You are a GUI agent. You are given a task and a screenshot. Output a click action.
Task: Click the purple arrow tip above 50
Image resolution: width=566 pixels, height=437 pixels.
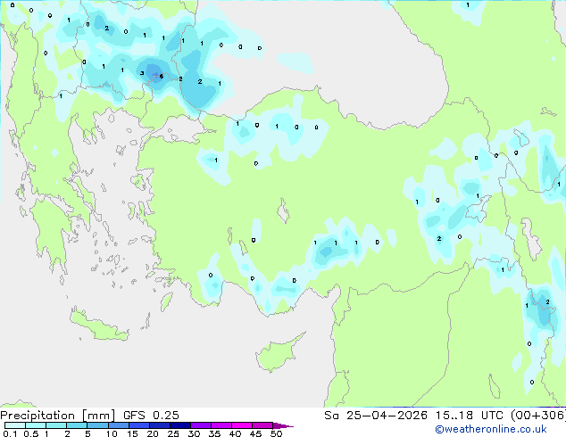pyautogui.click(x=283, y=425)
